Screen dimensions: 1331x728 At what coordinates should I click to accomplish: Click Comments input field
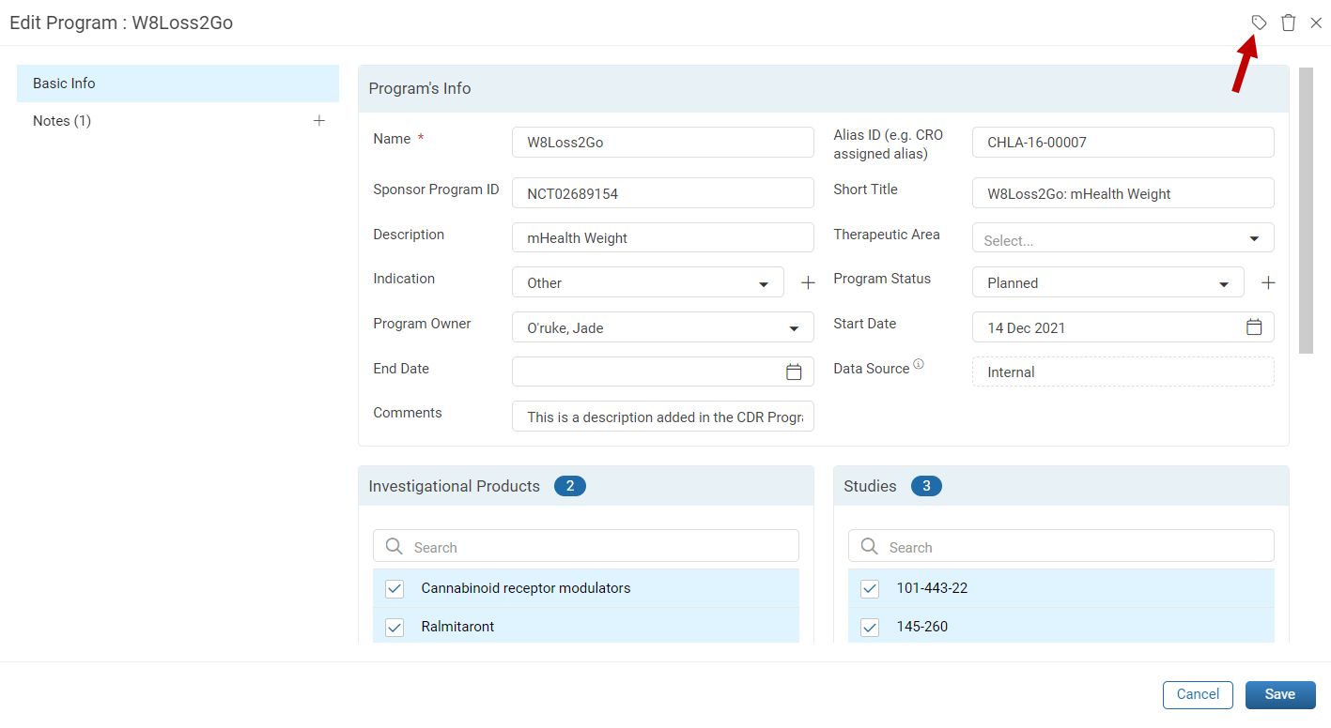click(662, 417)
